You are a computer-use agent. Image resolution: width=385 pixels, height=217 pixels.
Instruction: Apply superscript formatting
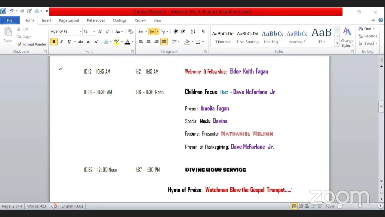96,42
